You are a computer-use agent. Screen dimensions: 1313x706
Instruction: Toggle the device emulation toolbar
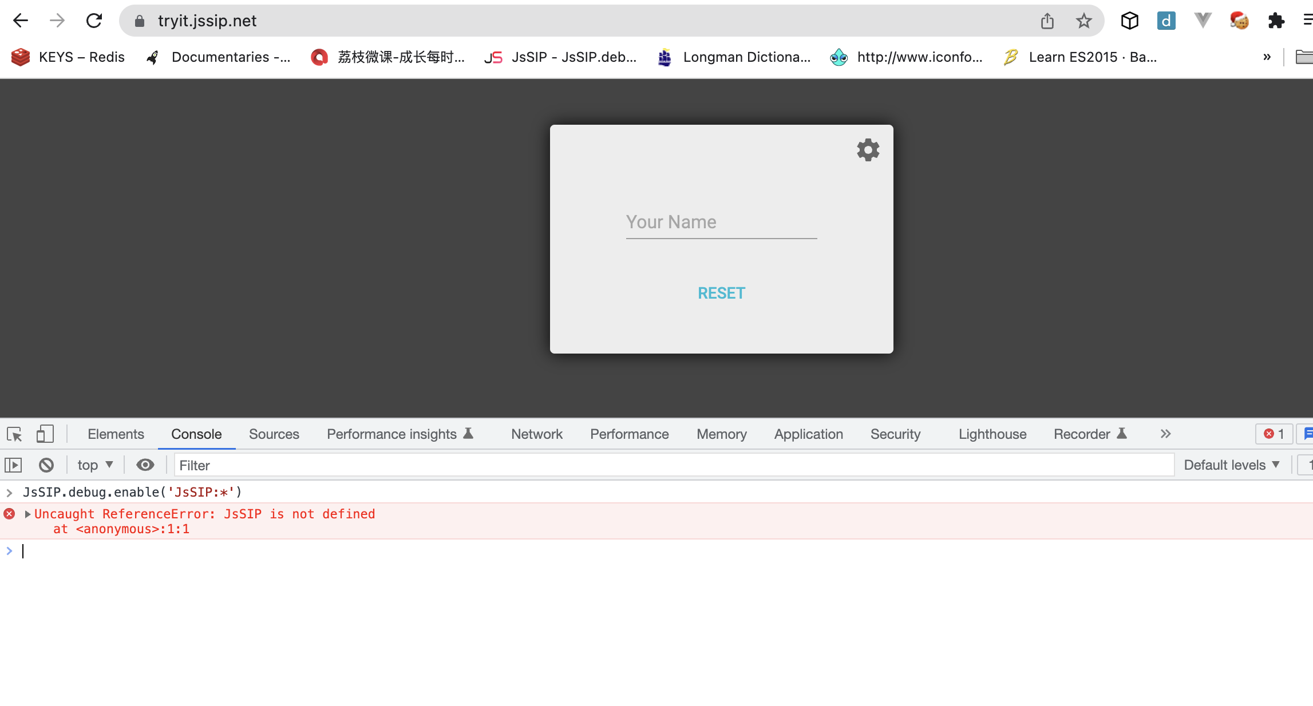click(x=45, y=434)
